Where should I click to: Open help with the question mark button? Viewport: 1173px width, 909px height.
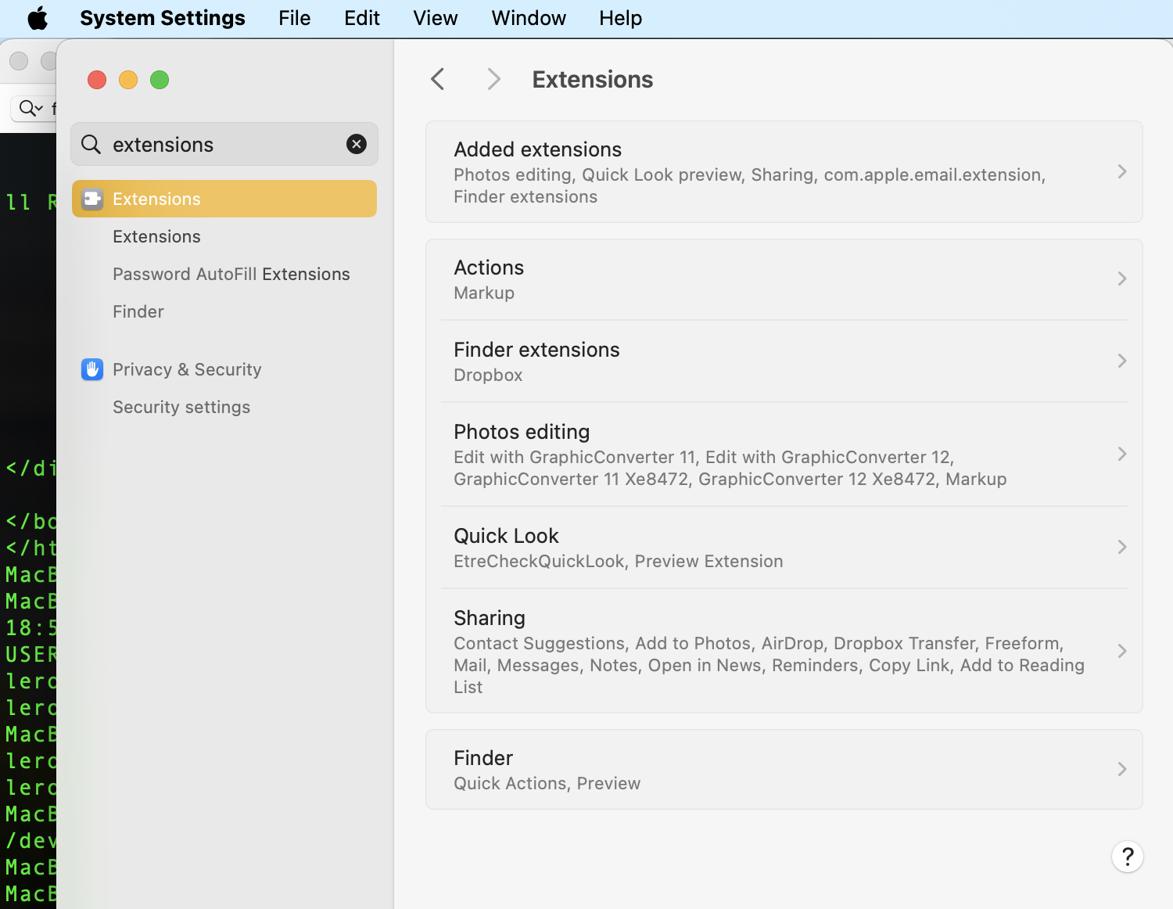tap(1127, 857)
